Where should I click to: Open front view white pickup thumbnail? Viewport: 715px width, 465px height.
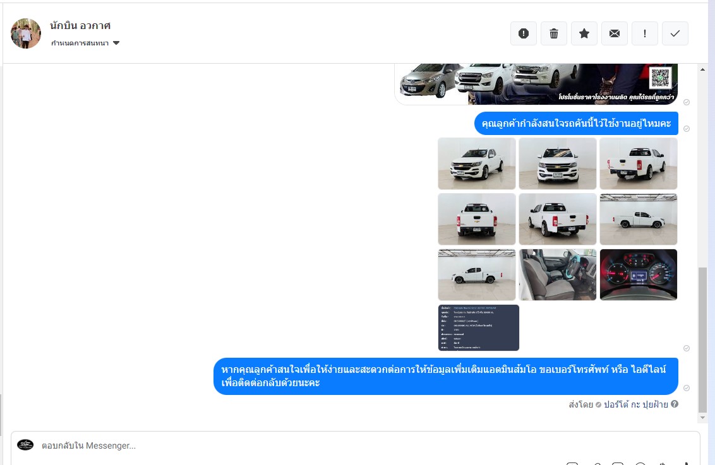557,163
